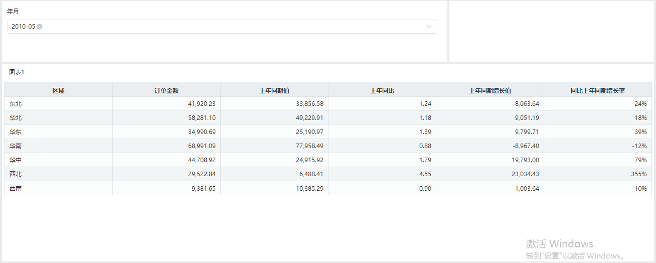656x263 pixels.
Task: Click the 订单金额 column header
Action: click(167, 91)
